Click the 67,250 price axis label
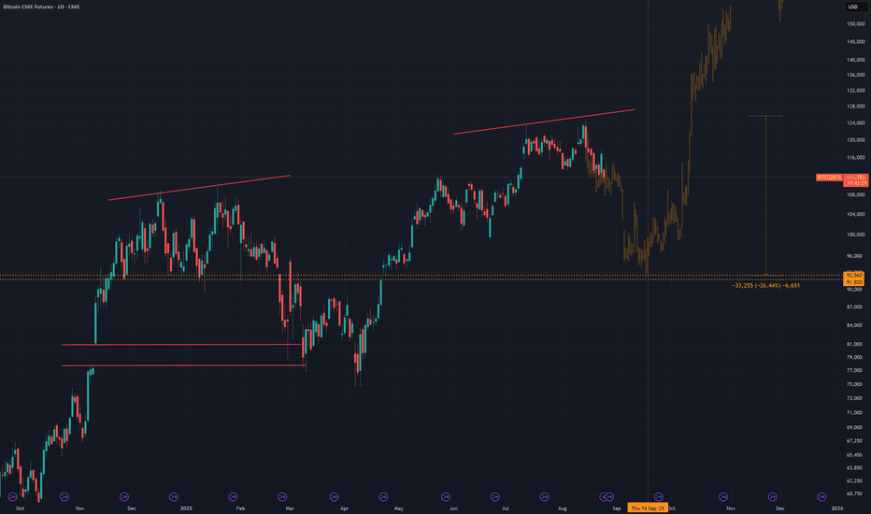This screenshot has width=871, height=514. point(854,441)
